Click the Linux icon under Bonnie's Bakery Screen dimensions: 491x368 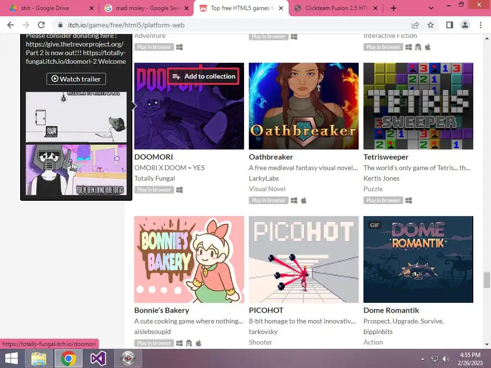click(189, 343)
